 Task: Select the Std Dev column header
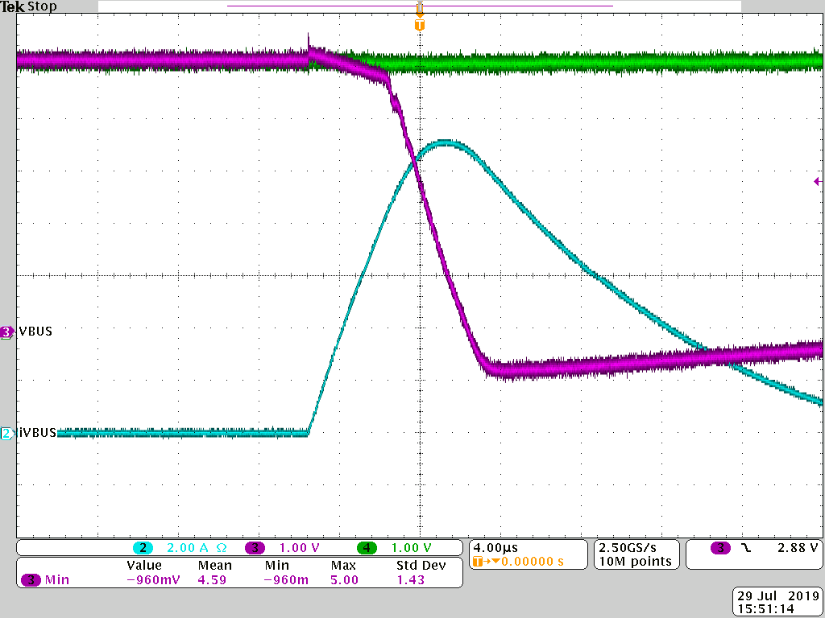tap(421, 565)
